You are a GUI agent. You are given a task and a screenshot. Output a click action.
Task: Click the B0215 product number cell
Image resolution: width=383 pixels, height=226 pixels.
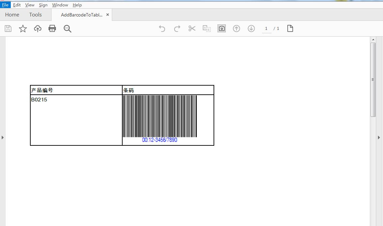tap(76, 120)
